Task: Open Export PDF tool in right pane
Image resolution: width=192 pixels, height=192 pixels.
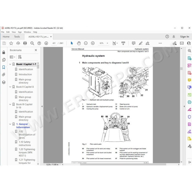Action: tap(190, 58)
